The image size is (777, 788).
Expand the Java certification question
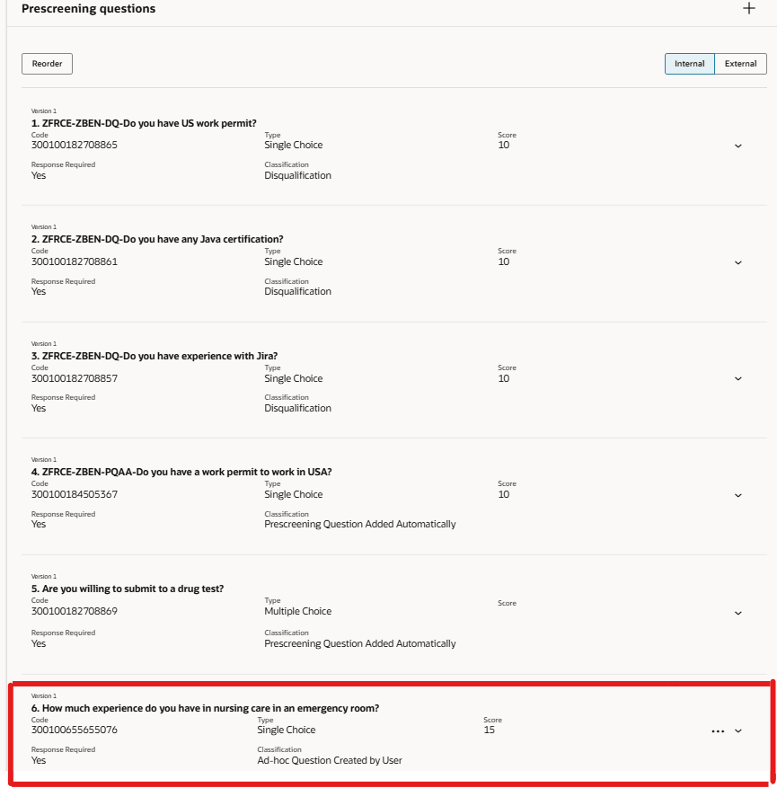pos(737,261)
